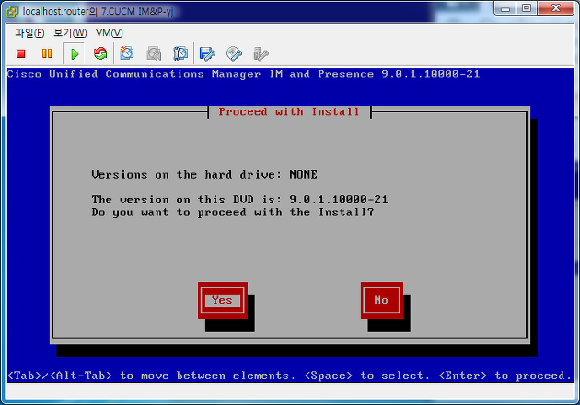The height and width of the screenshot is (405, 580).
Task: Click the floppy drive connect icon
Action: click(207, 54)
